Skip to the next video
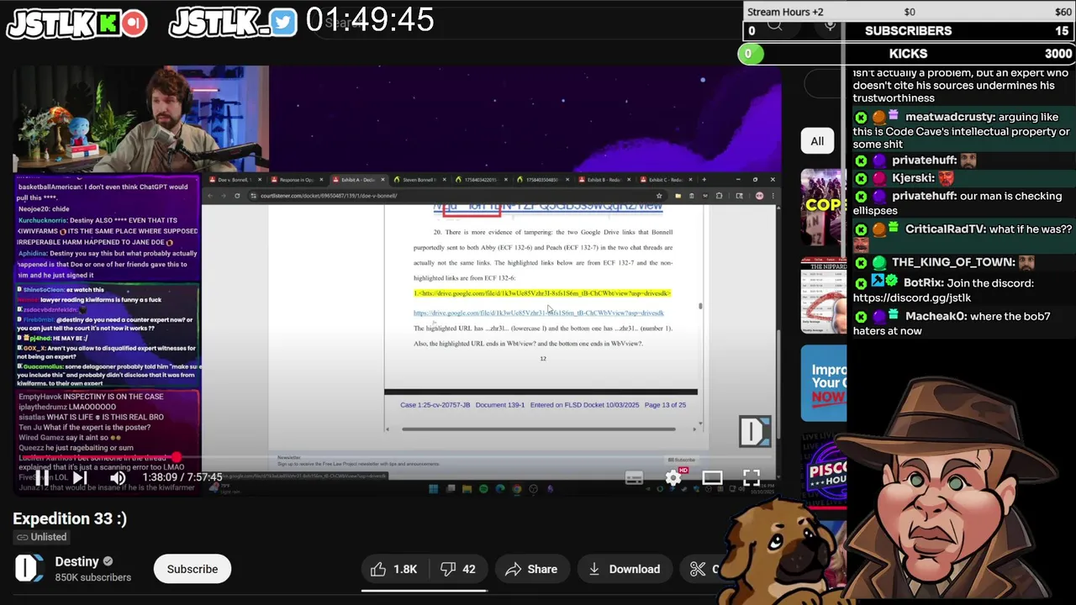The image size is (1076, 605). 80,478
